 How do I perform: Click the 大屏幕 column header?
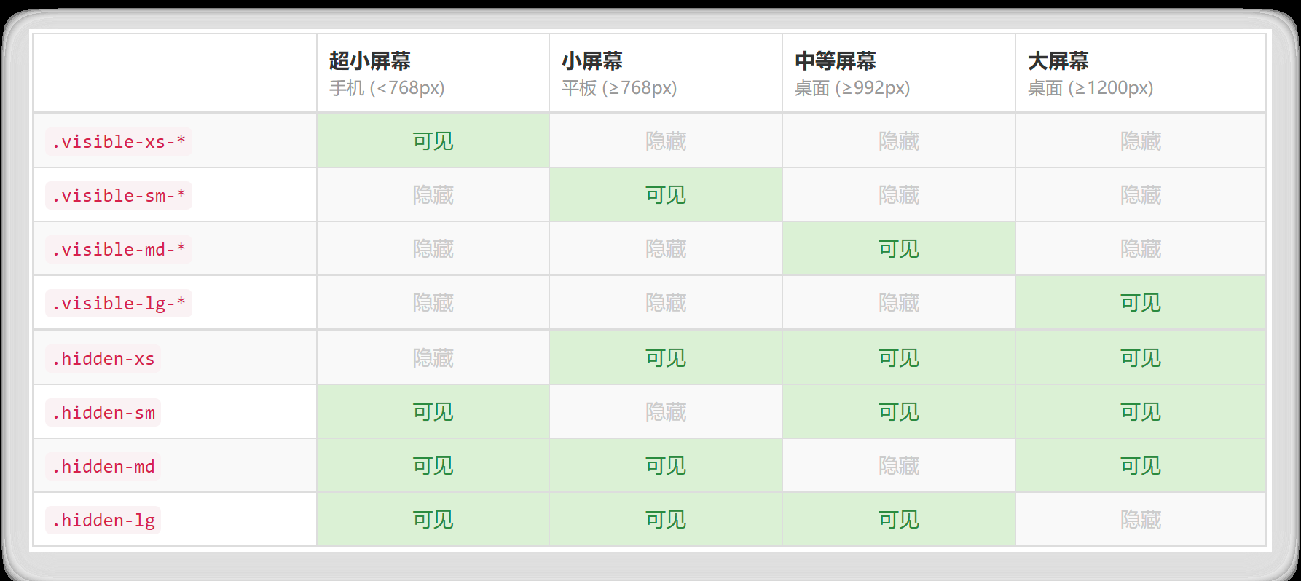point(1141,73)
